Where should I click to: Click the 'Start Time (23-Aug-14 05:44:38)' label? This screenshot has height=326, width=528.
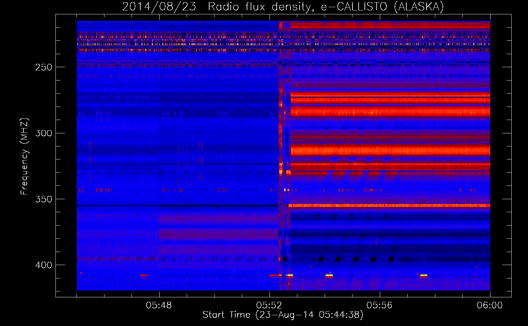point(283,315)
